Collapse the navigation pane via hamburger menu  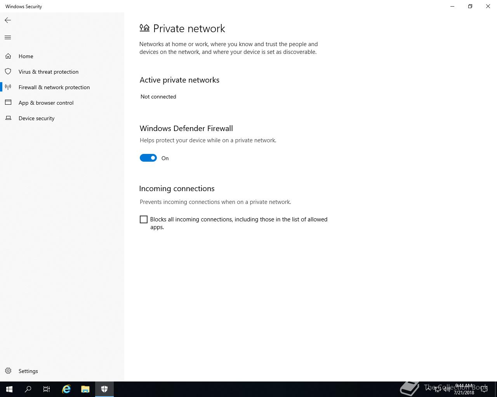coord(8,38)
